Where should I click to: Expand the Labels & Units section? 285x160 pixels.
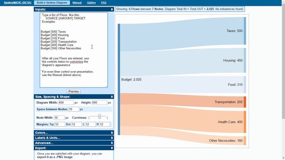click(x=74, y=138)
